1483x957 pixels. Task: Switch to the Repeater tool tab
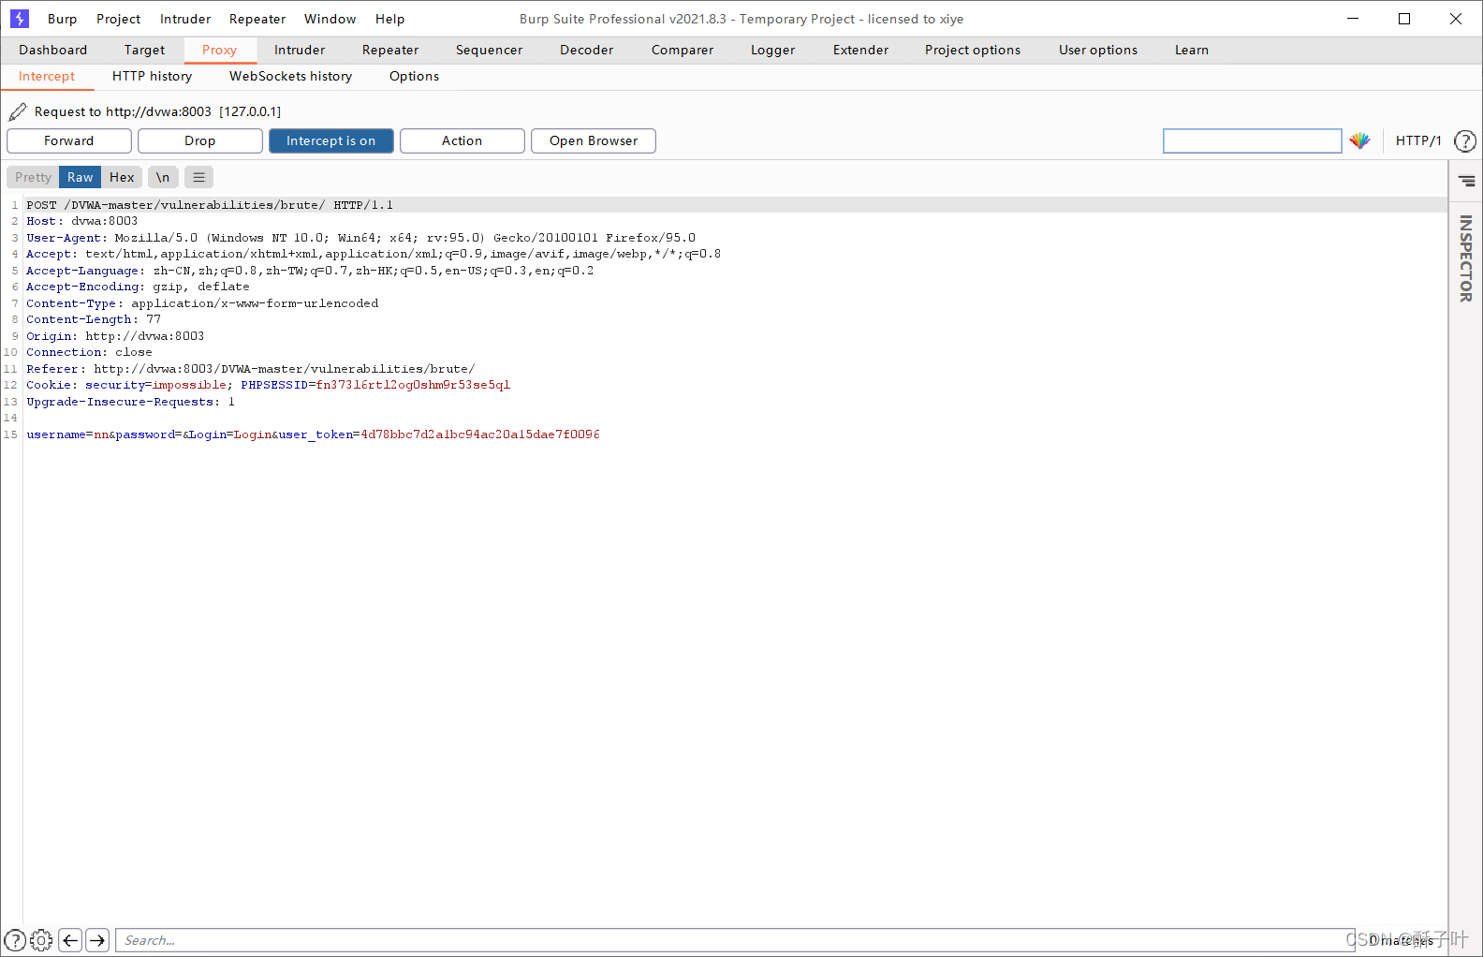tap(390, 50)
